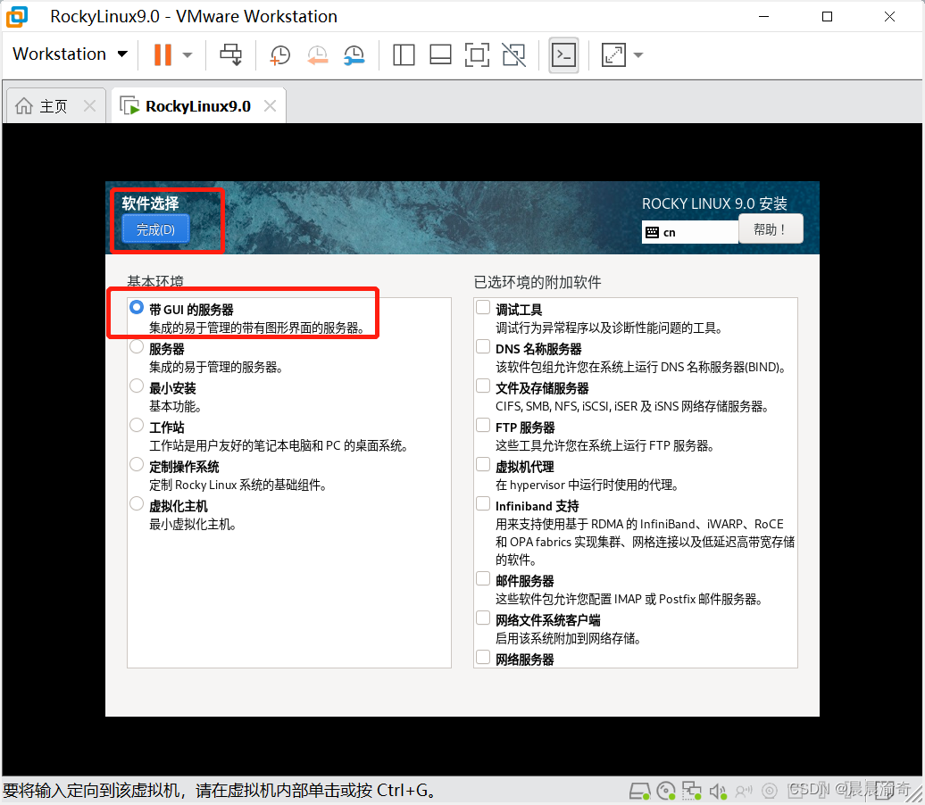
Task: Check the 文件及存储服务器 add-on
Action: (x=483, y=386)
